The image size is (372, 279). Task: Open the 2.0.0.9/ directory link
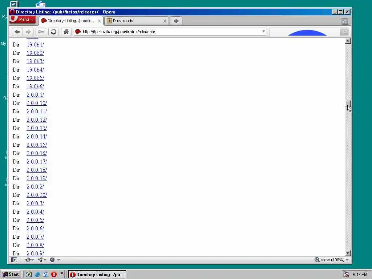point(35,253)
